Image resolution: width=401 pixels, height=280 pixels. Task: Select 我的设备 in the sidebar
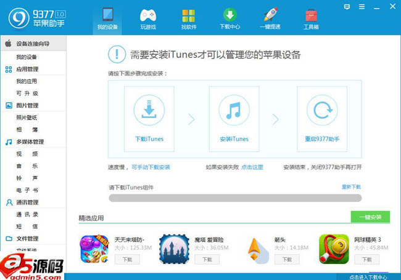[27, 57]
